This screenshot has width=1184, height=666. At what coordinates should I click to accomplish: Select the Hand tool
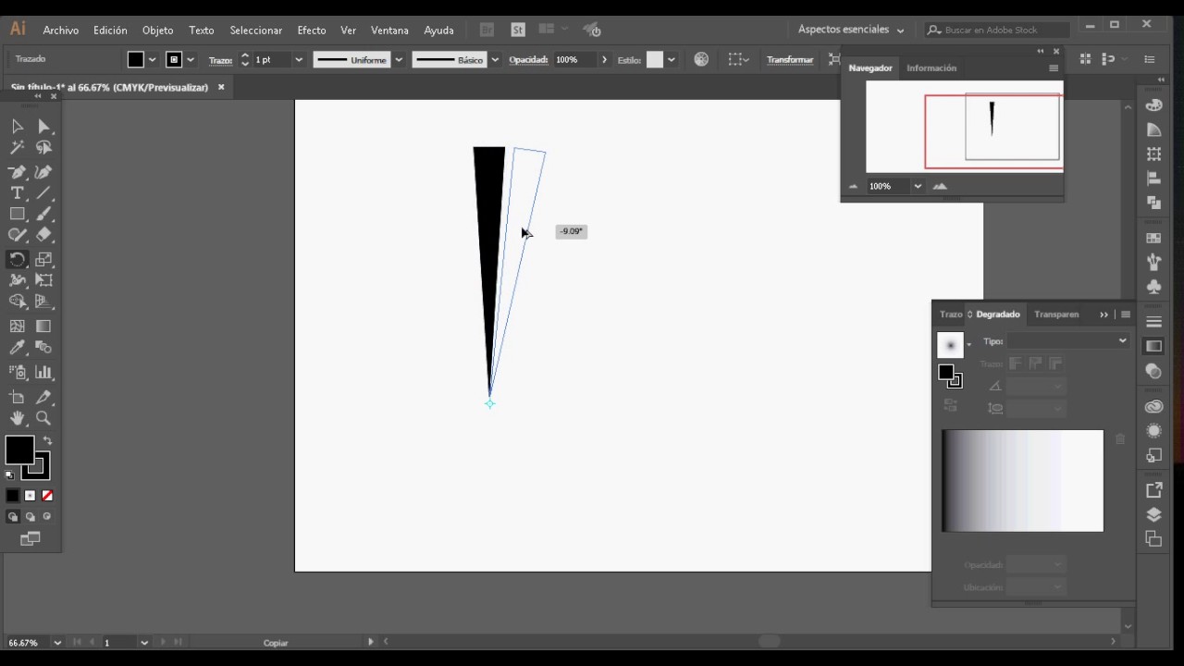click(18, 418)
